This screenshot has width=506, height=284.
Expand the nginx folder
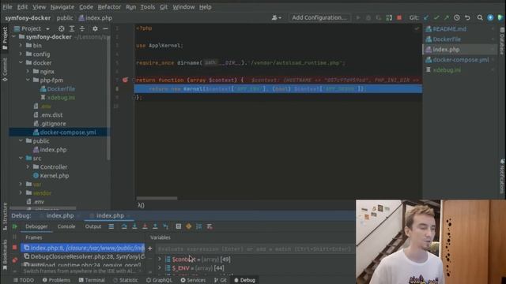click(28, 72)
